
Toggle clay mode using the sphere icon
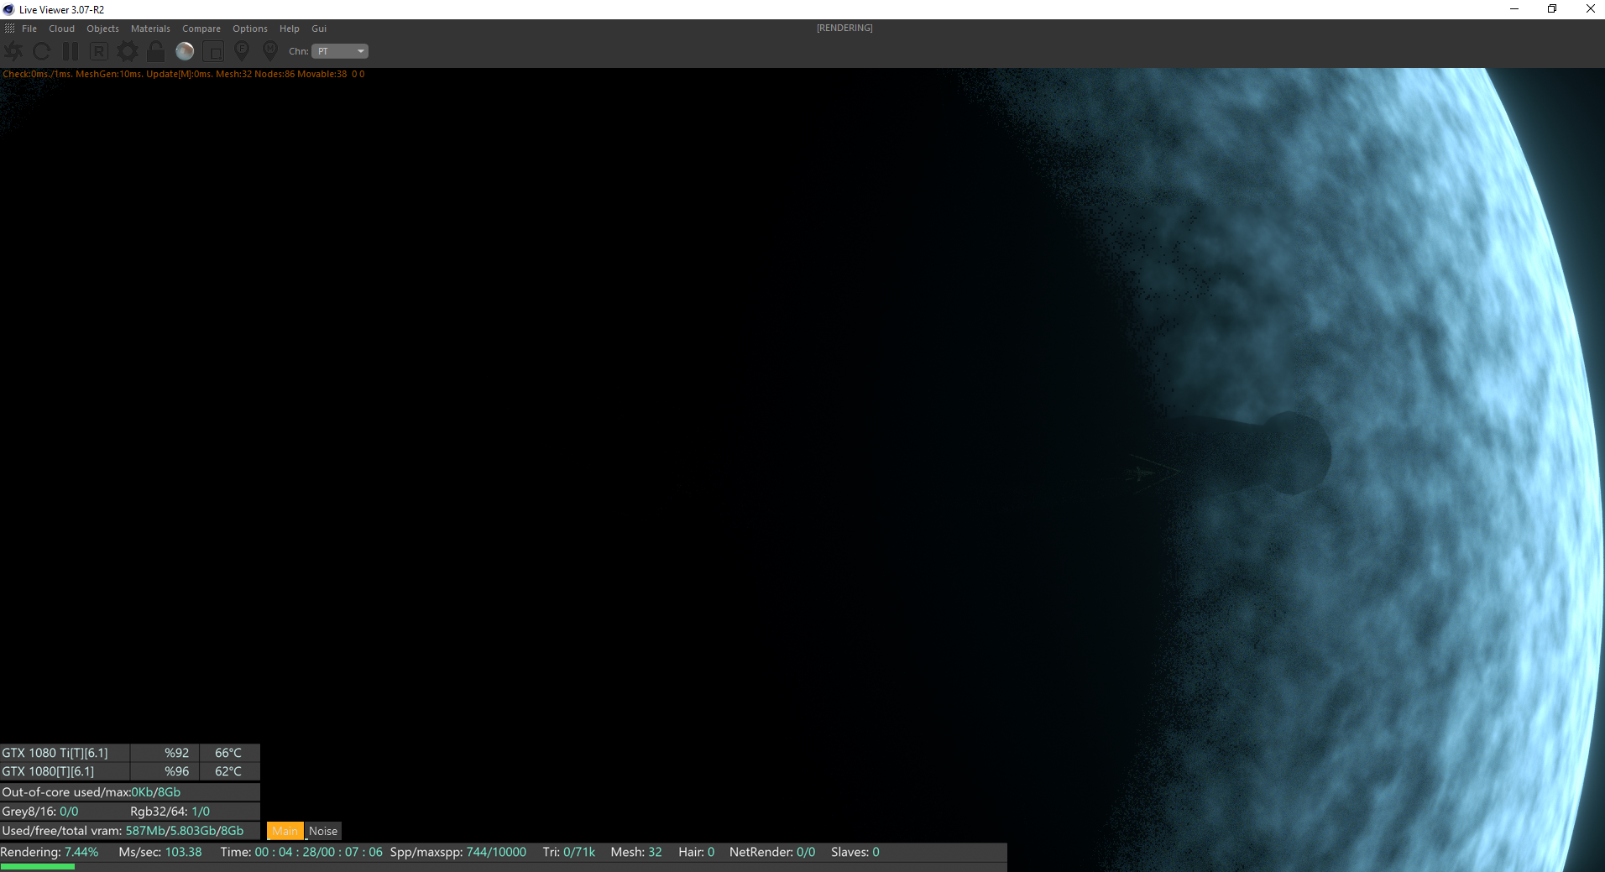click(185, 51)
